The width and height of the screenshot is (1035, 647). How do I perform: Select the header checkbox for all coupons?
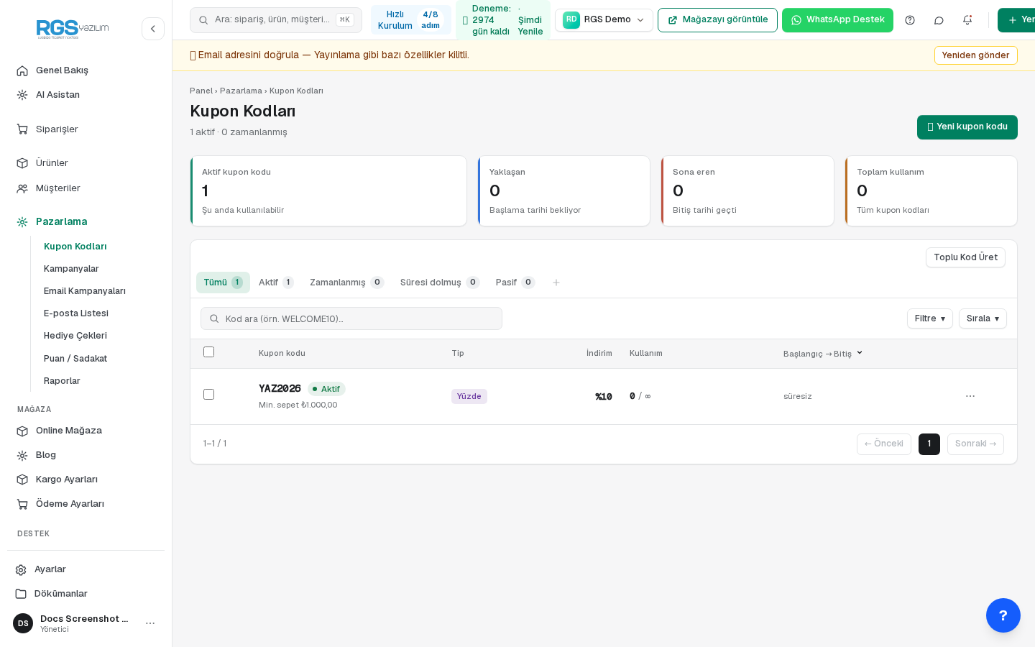(209, 352)
